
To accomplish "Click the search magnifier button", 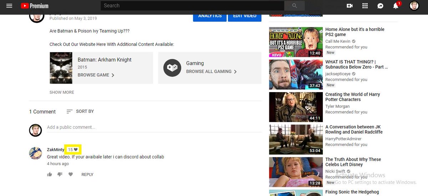I will (x=295, y=6).
